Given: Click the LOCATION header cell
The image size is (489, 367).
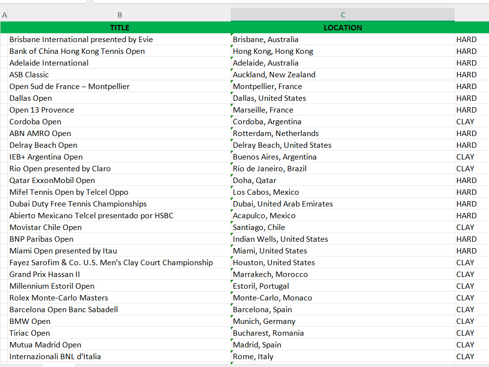Looking at the screenshot, I should [343, 27].
